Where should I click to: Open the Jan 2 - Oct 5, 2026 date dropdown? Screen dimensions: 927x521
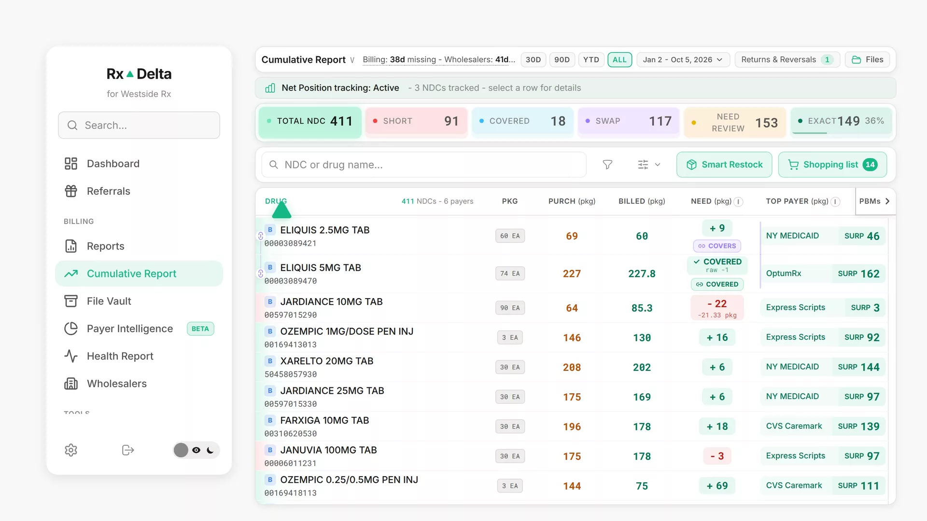683,60
